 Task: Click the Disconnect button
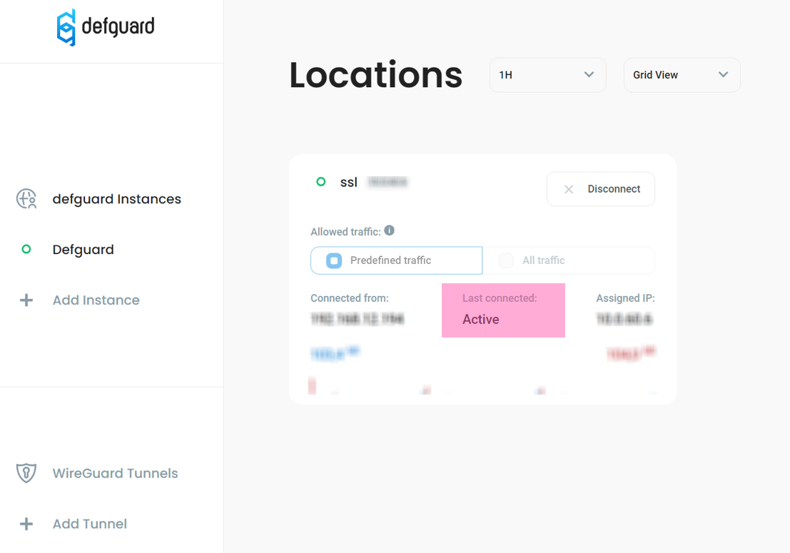pyautogui.click(x=601, y=189)
